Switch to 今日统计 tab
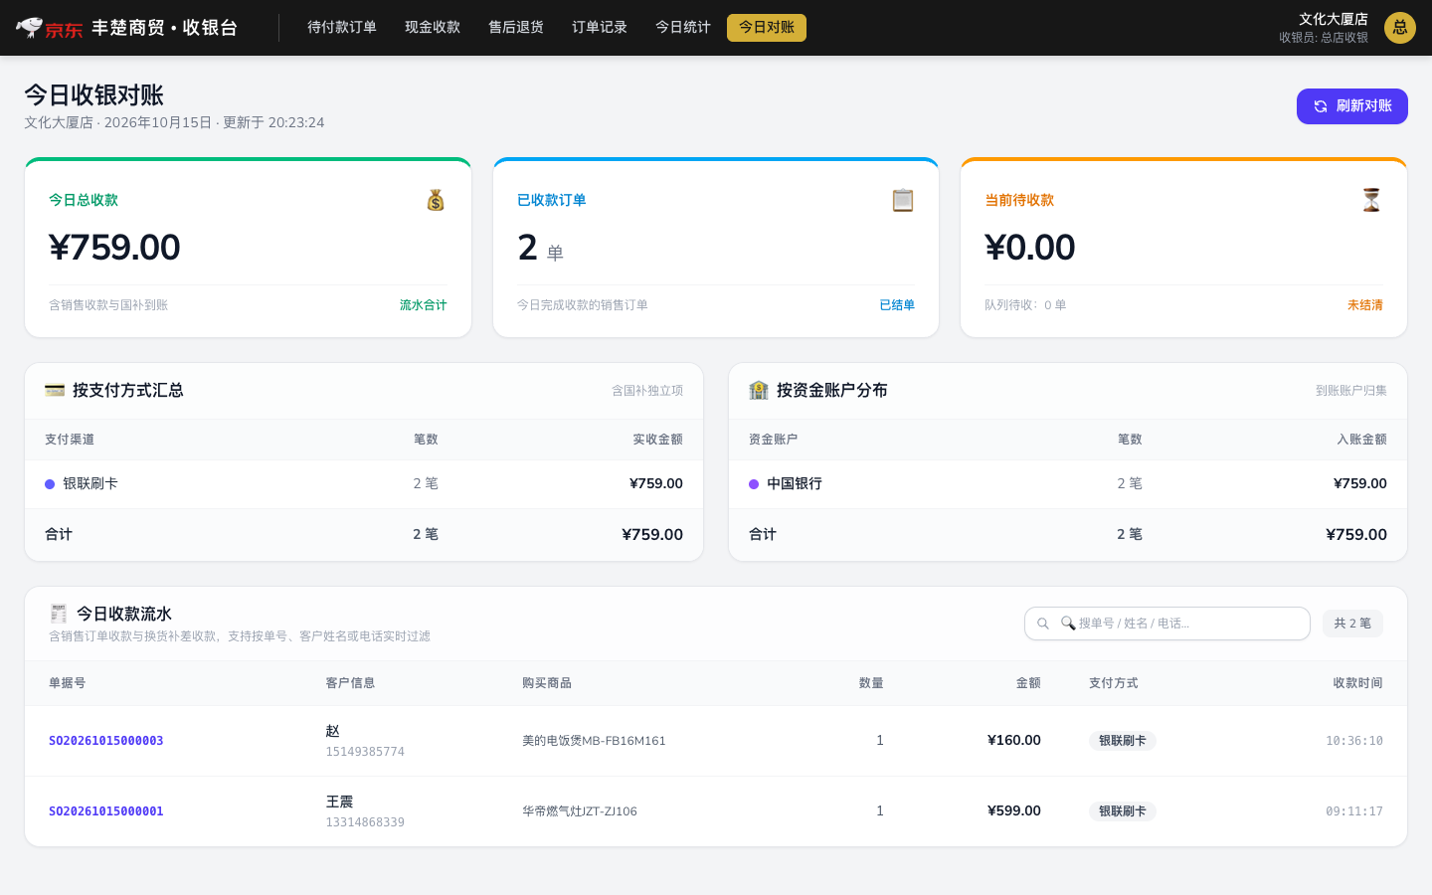The image size is (1432, 895). pos(683,28)
